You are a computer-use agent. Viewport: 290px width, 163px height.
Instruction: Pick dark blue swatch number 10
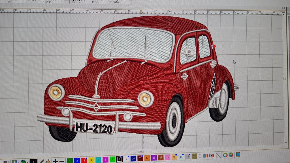pos(133,158)
